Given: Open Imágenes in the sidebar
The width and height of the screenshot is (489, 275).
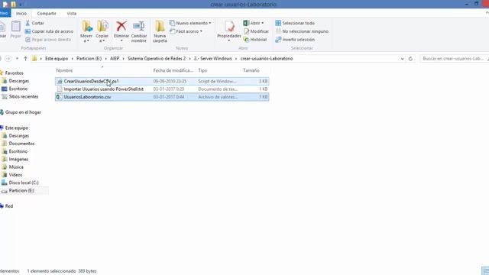Looking at the screenshot, I should click(18, 160).
